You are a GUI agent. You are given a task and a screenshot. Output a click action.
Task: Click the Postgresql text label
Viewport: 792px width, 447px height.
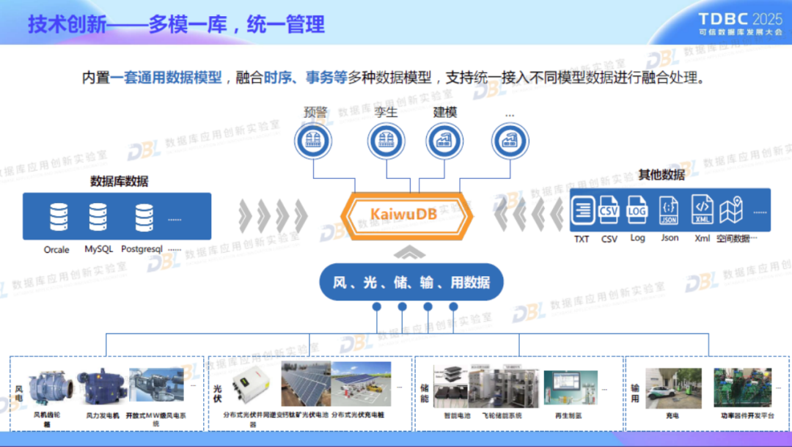pyautogui.click(x=142, y=249)
